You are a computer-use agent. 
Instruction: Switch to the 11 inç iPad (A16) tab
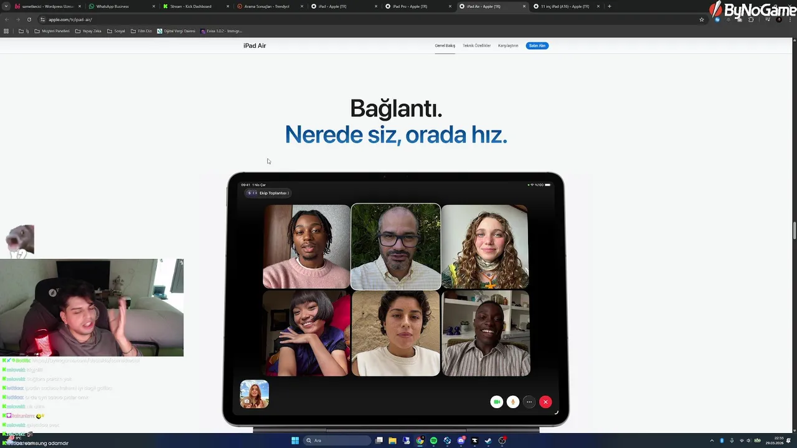pyautogui.click(x=565, y=6)
